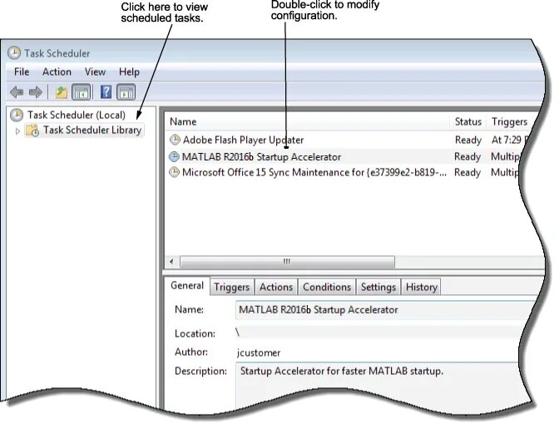
Task: Expand the Task Scheduler Library tree node
Action: point(17,131)
